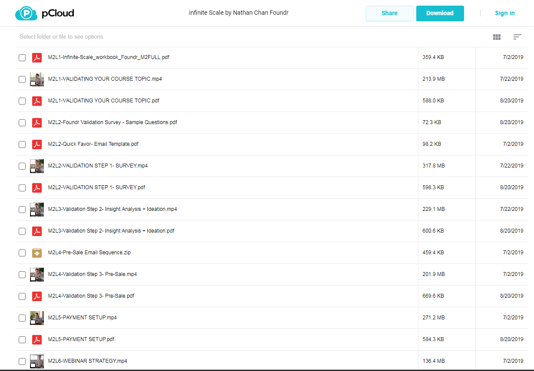Open file name M2L4-Validation Step 3- Pre-Sale.pdf
The height and width of the screenshot is (371, 534).
(x=91, y=296)
